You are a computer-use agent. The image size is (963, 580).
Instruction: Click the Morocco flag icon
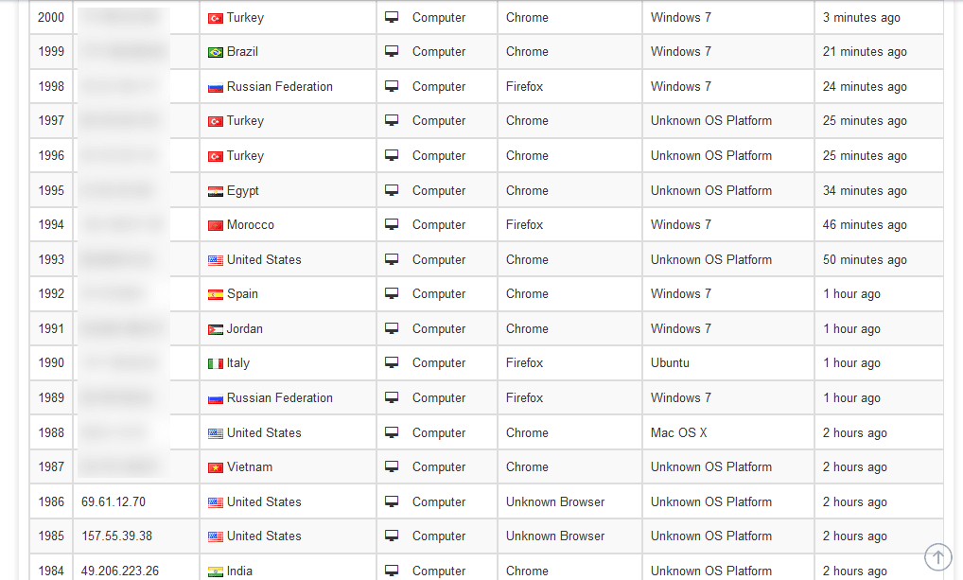click(216, 225)
